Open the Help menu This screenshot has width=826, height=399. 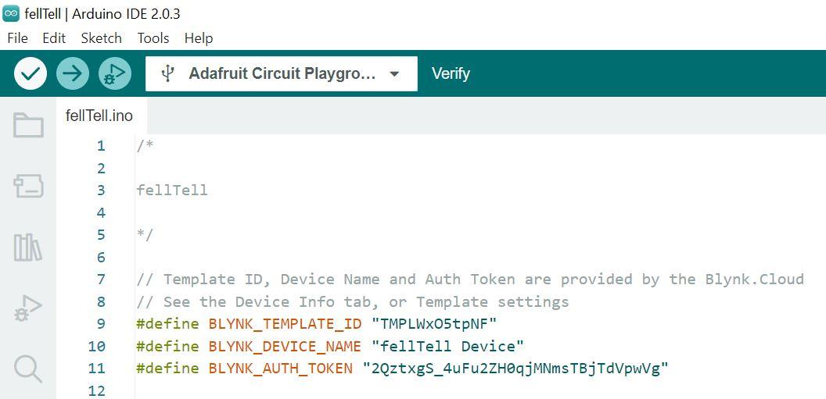point(199,38)
